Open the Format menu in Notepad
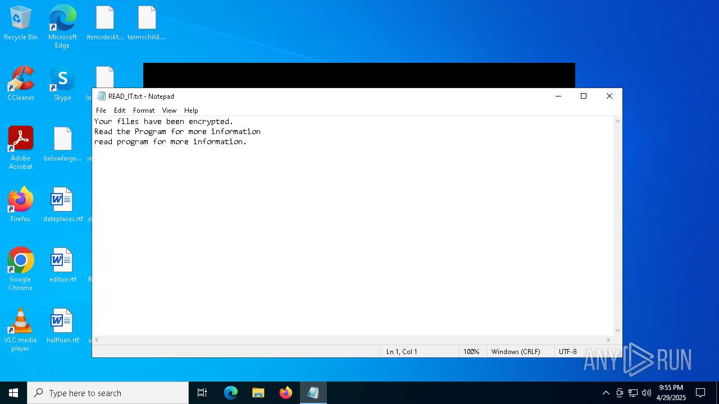This screenshot has width=719, height=404. [x=144, y=111]
